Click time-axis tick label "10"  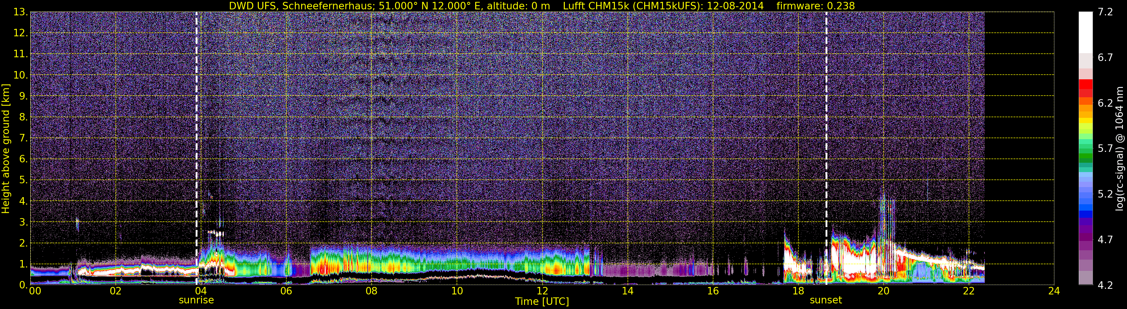tap(457, 291)
